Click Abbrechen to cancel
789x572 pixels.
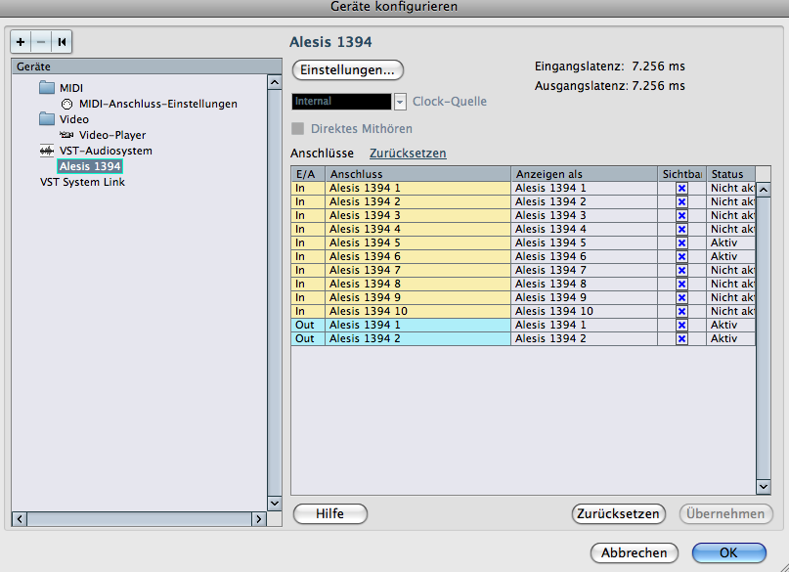pyautogui.click(x=634, y=552)
